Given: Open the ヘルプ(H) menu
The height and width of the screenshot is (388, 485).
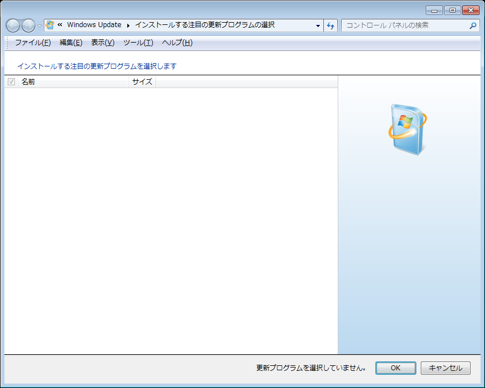Looking at the screenshot, I should [177, 43].
